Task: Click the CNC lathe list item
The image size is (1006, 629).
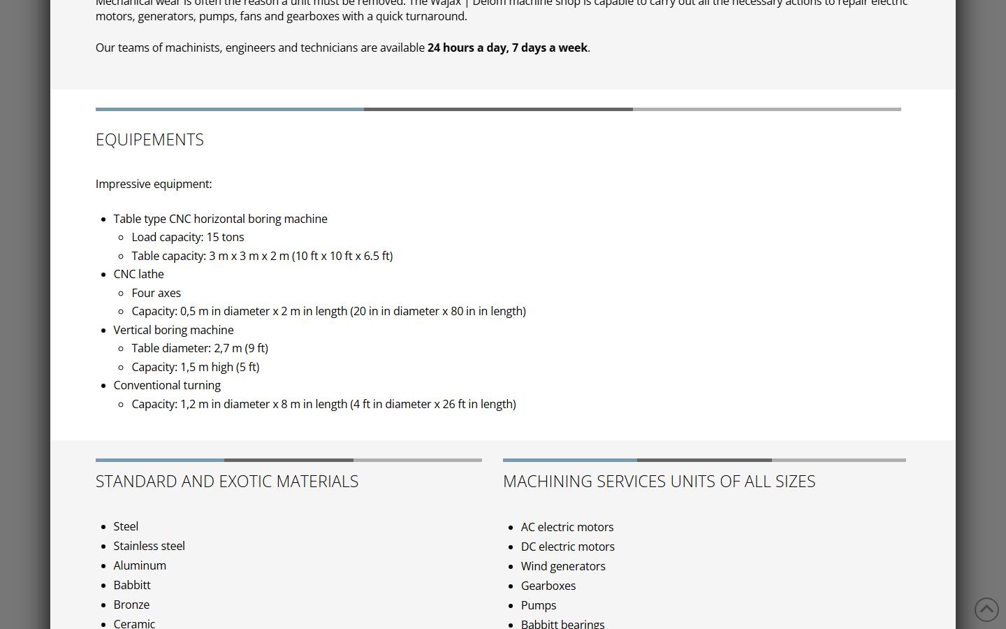Action: [x=138, y=275]
